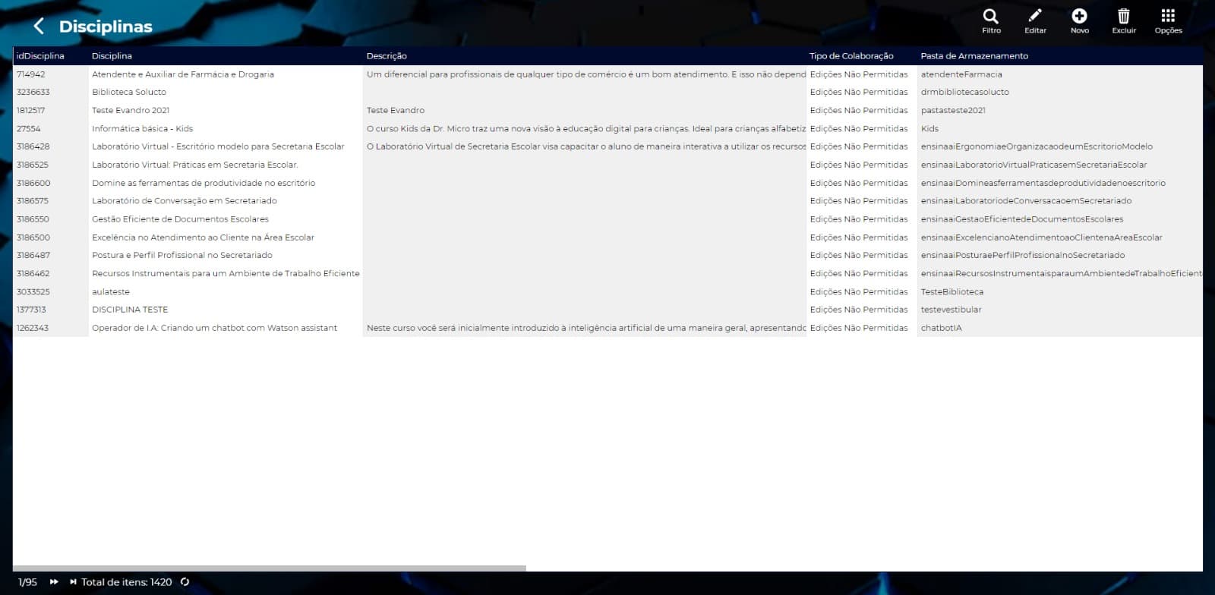Screen dimensions: 1215x595
Task: Open the Opções grid menu
Action: (x=1168, y=21)
